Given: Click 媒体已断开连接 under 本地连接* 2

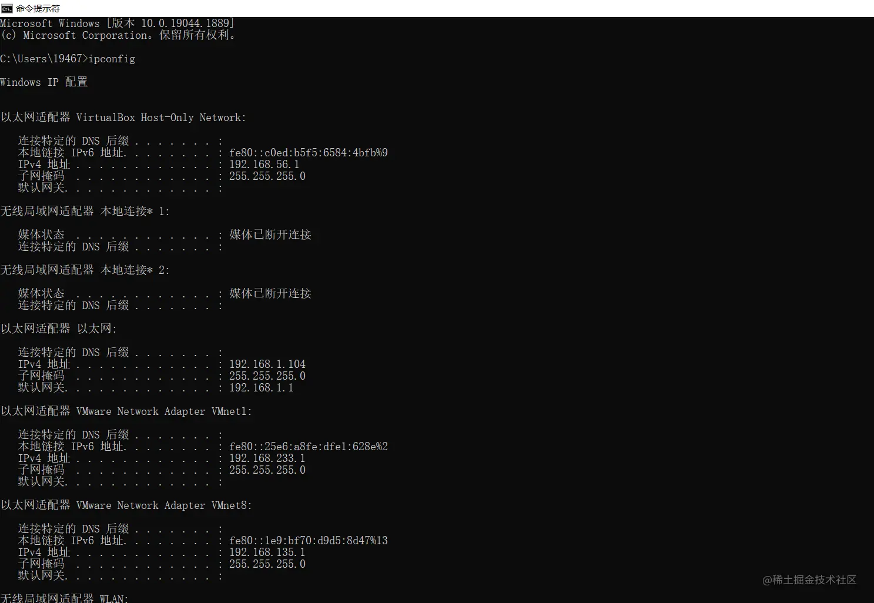Looking at the screenshot, I should [270, 293].
